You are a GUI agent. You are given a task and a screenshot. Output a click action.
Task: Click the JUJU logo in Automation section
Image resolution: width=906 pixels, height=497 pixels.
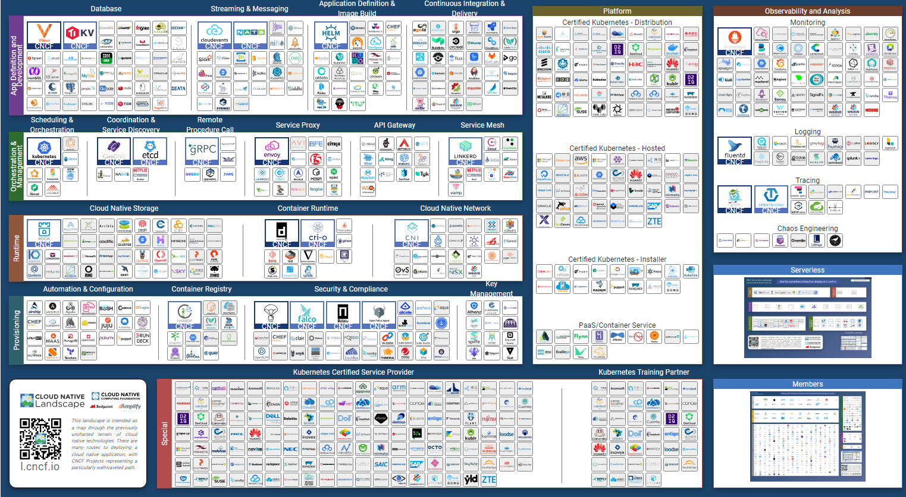106,323
